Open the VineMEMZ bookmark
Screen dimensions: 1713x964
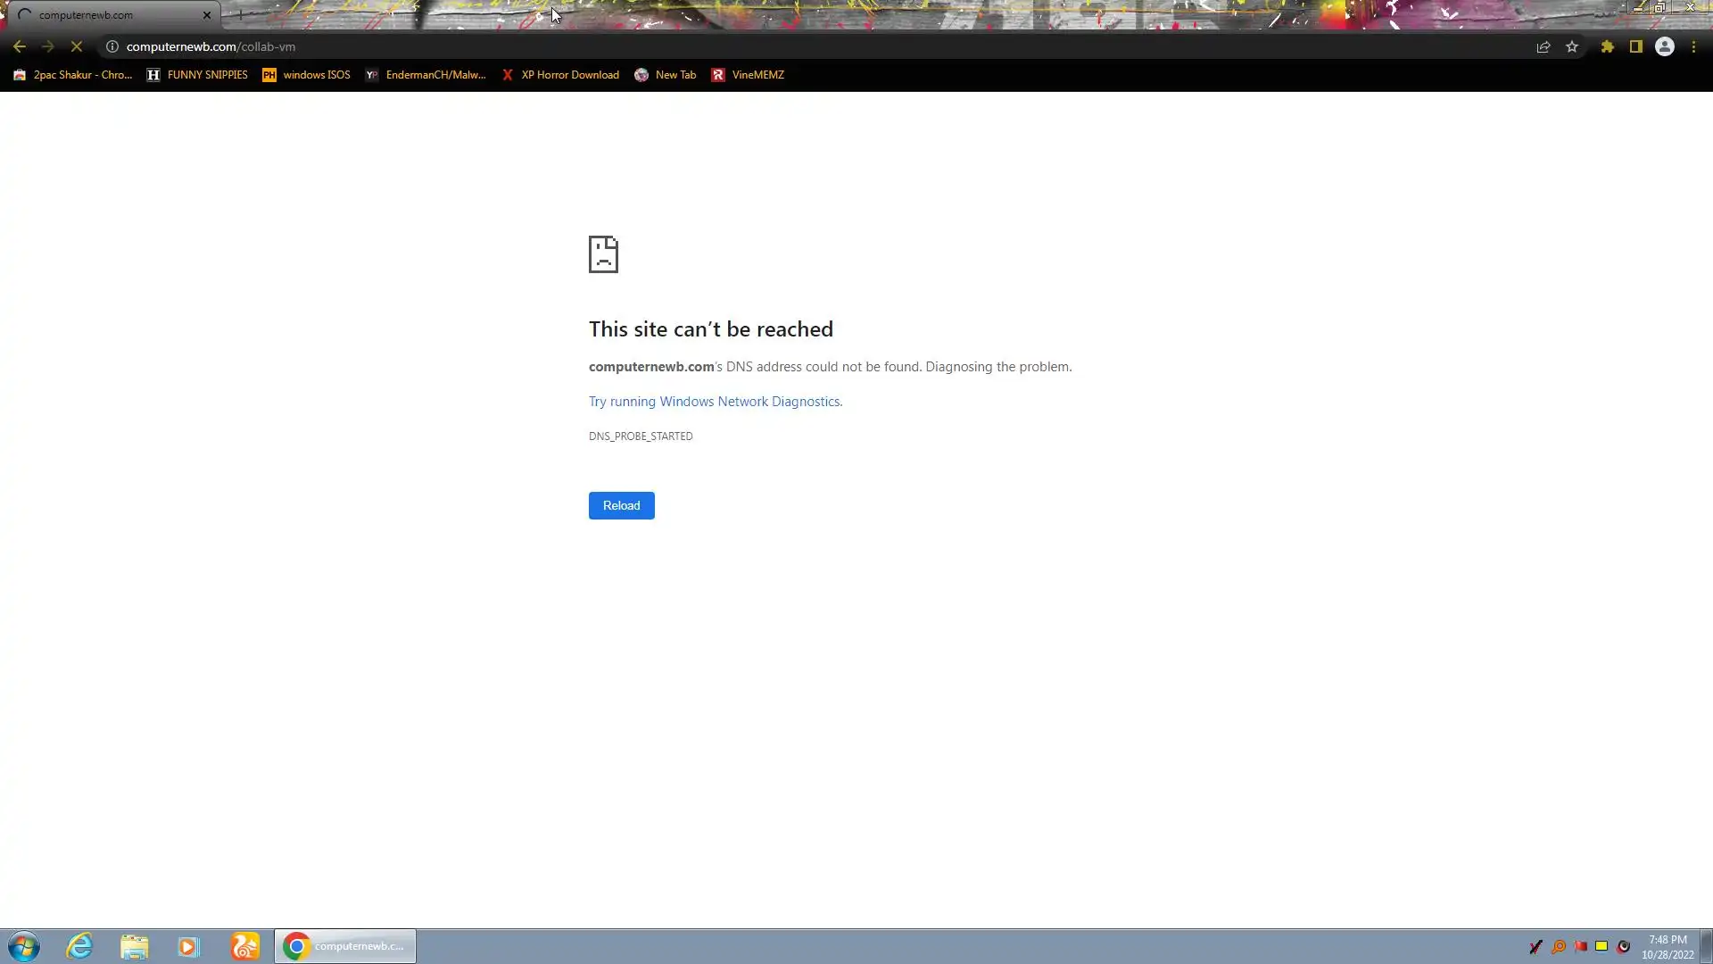(748, 75)
